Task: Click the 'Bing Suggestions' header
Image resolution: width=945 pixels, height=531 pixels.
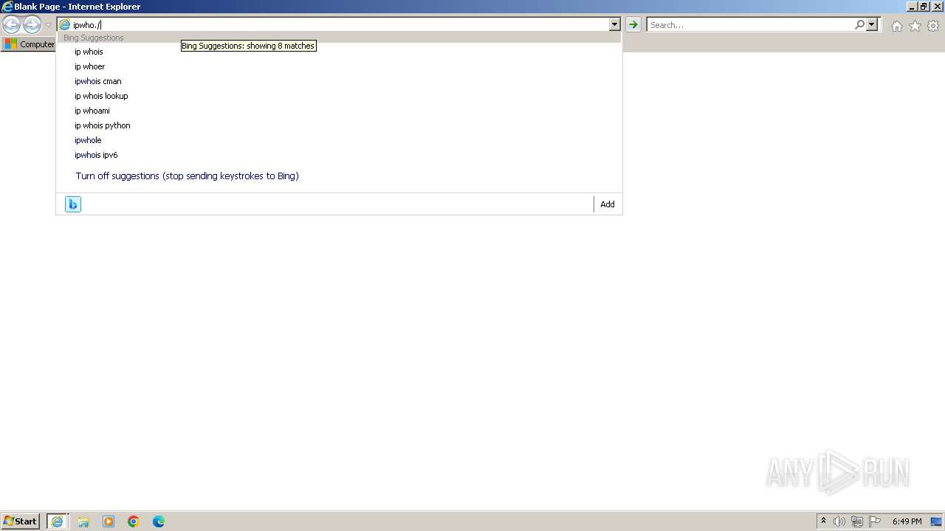Action: (x=93, y=38)
